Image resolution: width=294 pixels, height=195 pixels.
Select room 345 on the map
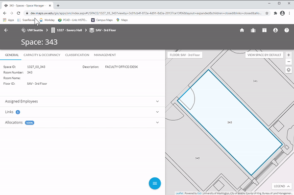tap(197, 158)
